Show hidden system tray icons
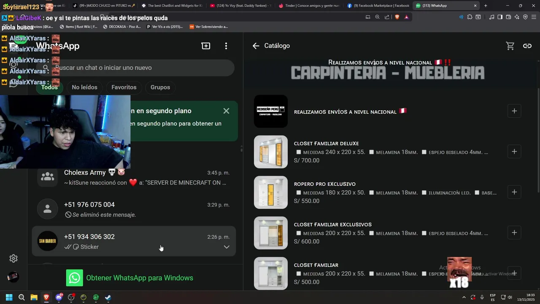The height and width of the screenshot is (304, 540). (464, 297)
